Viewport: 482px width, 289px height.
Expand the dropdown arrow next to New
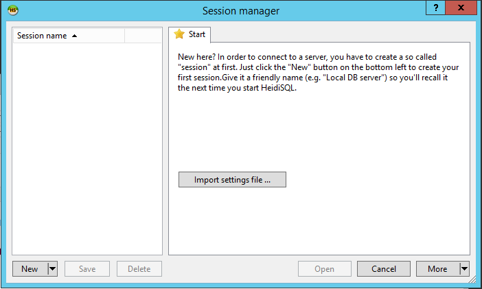[x=53, y=269]
